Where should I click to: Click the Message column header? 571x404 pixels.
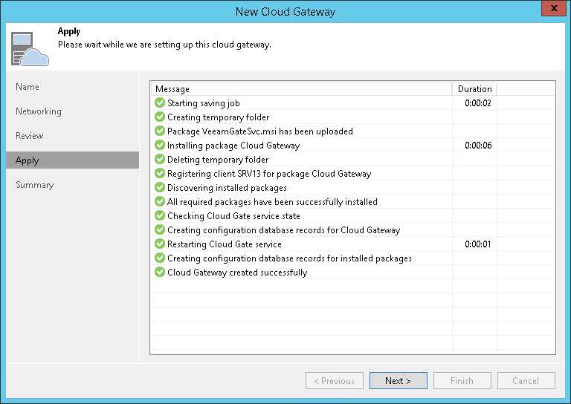coord(172,89)
